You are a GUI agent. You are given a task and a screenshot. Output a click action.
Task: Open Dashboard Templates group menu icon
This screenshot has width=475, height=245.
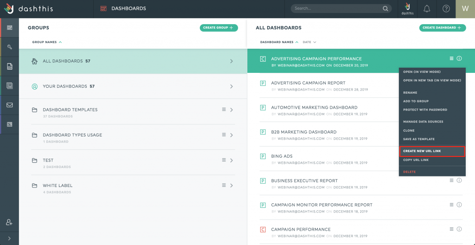tap(224, 110)
